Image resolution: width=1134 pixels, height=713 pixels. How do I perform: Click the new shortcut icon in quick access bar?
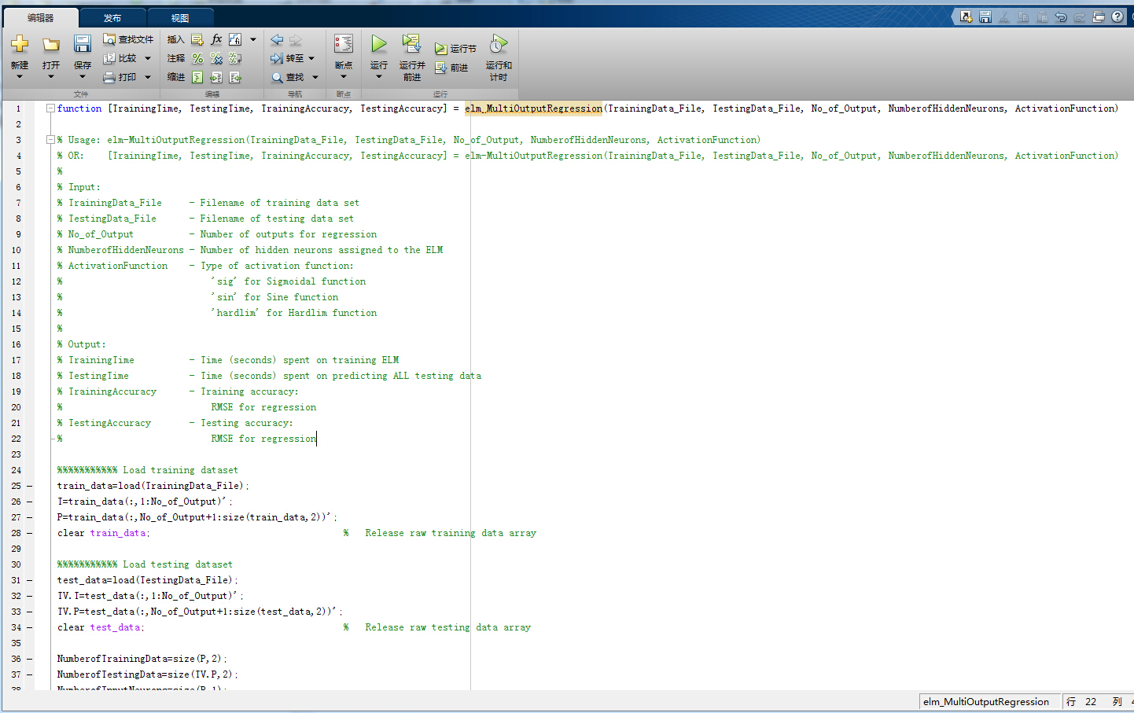tap(966, 17)
